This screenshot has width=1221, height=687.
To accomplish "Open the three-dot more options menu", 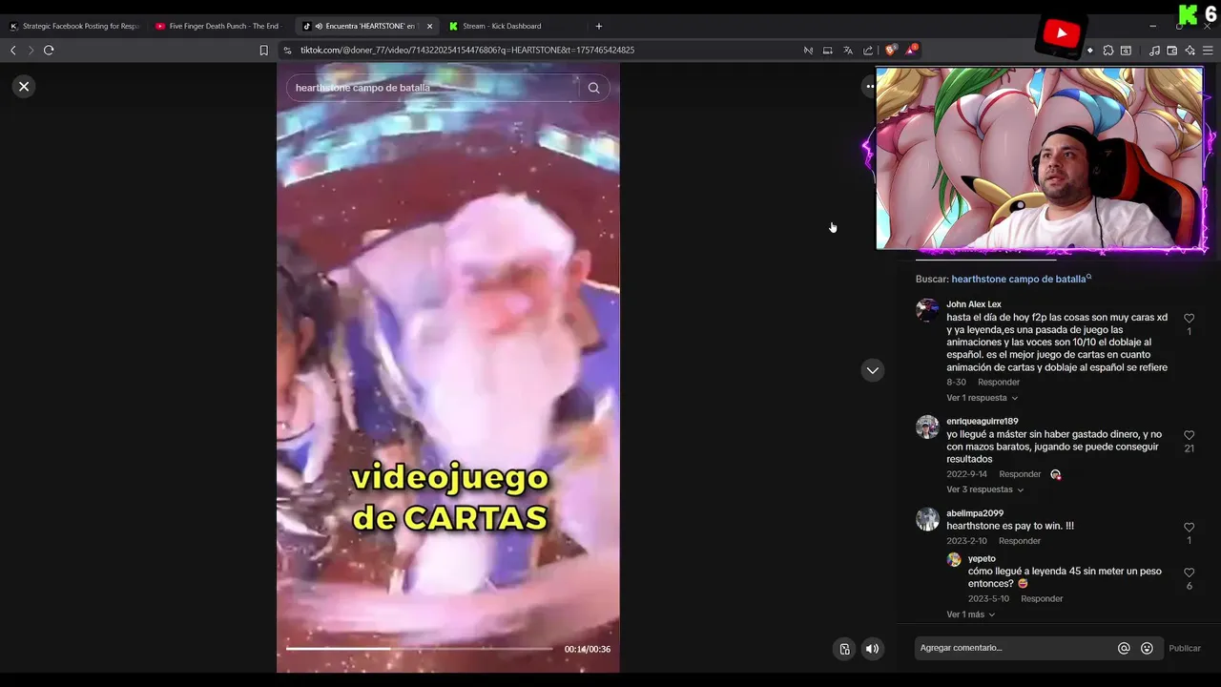I will point(869,86).
